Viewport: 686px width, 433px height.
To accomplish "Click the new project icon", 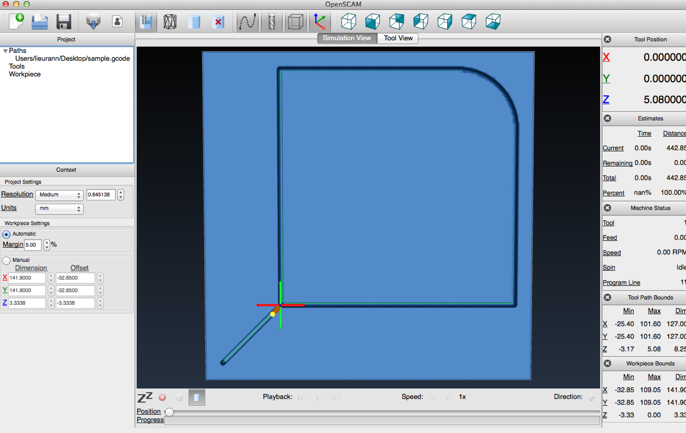I will pyautogui.click(x=16, y=21).
